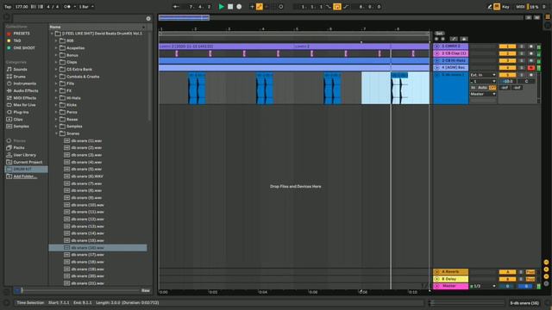Open the 1 Bar quantization menu
This screenshot has height=310, width=552.
tap(86, 7)
